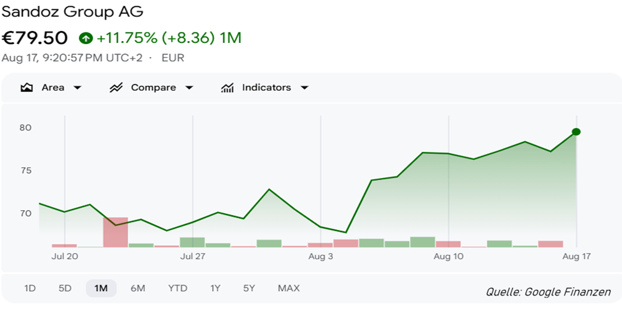Screen dimensions: 622x311
Task: Switch to the 6M range
Action: (x=137, y=289)
